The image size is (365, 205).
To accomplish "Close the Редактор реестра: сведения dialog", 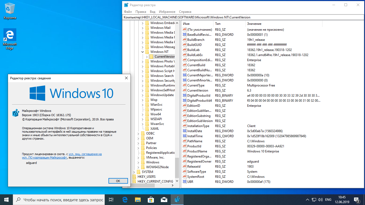I will click(x=126, y=78).
